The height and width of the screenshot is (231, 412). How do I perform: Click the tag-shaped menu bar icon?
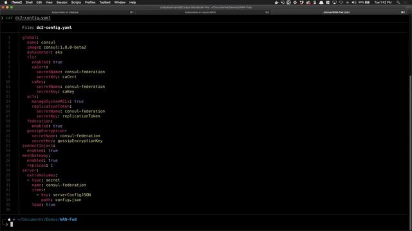click(x=283, y=3)
